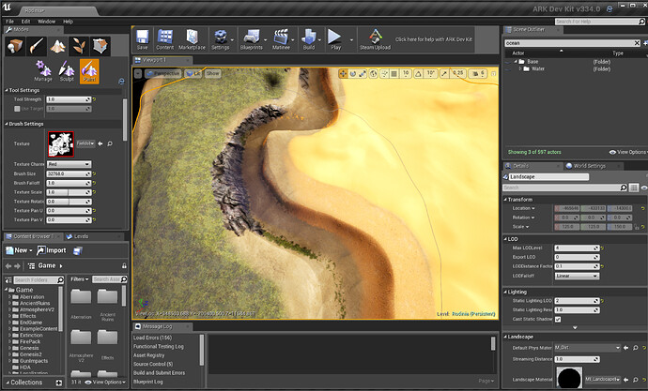Click 'Click here for help with ARK Dev Kit'
The width and height of the screenshot is (648, 391).
coord(434,39)
